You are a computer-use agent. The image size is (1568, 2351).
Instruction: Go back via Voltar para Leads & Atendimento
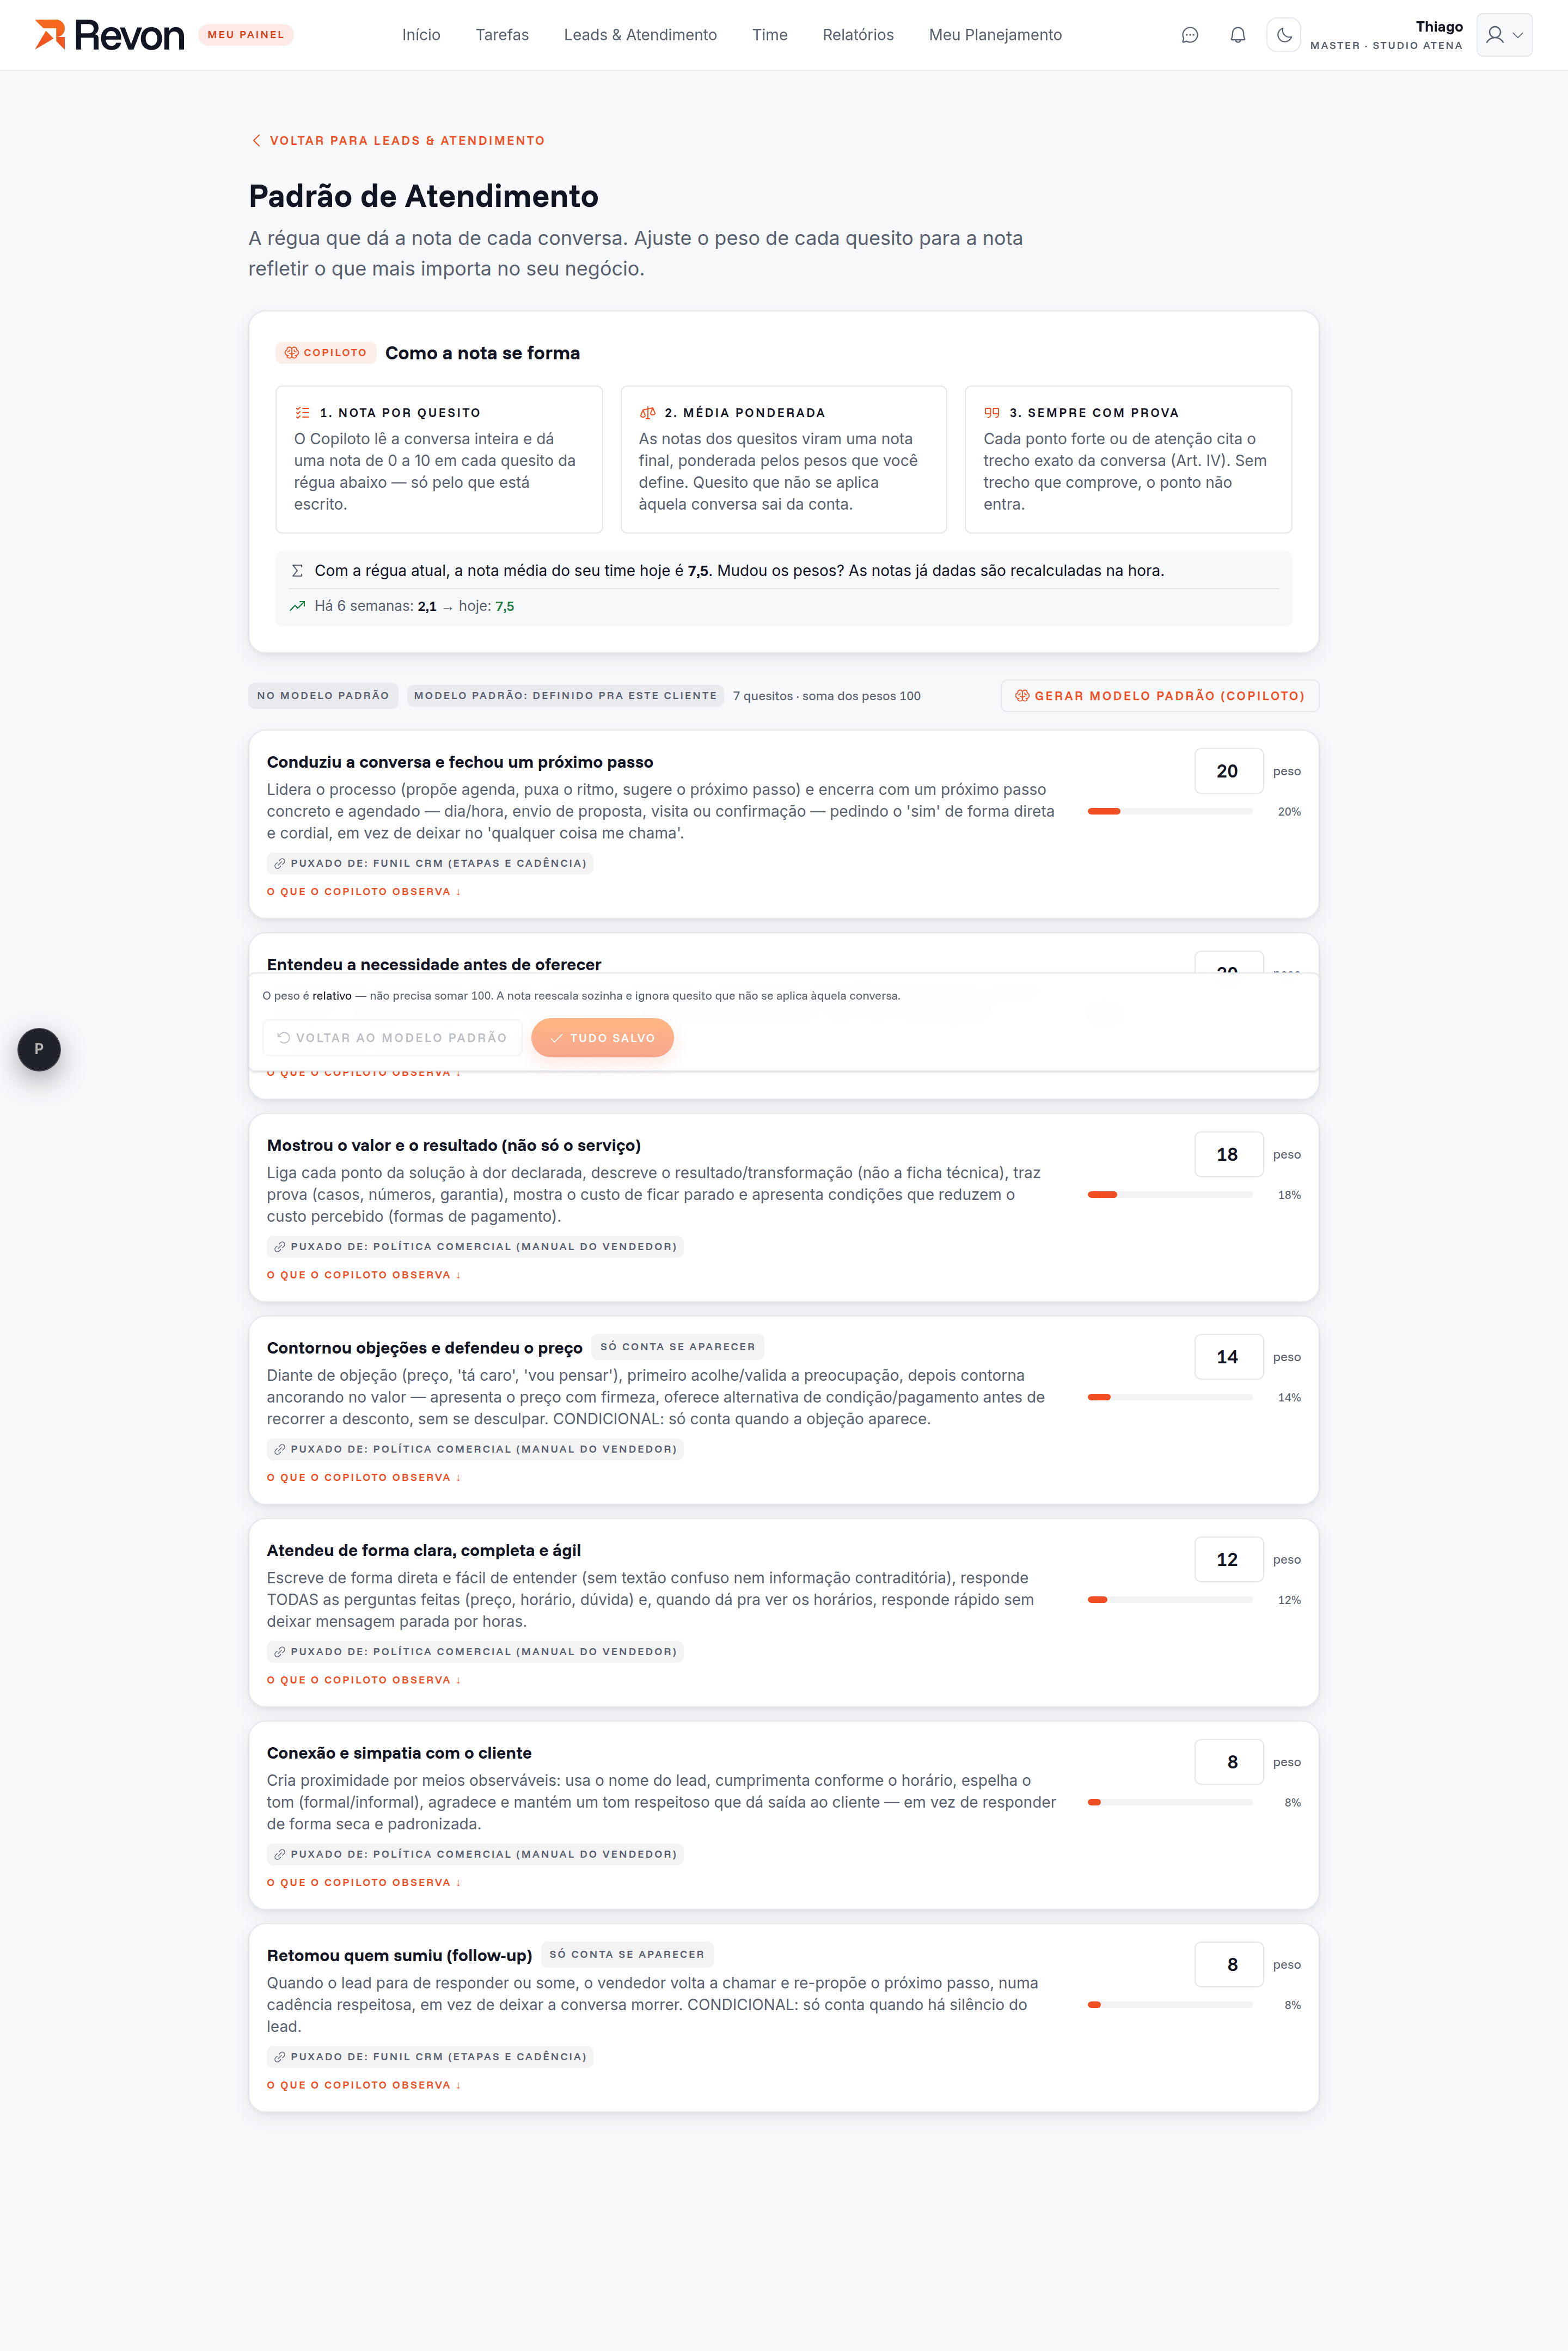(x=398, y=141)
